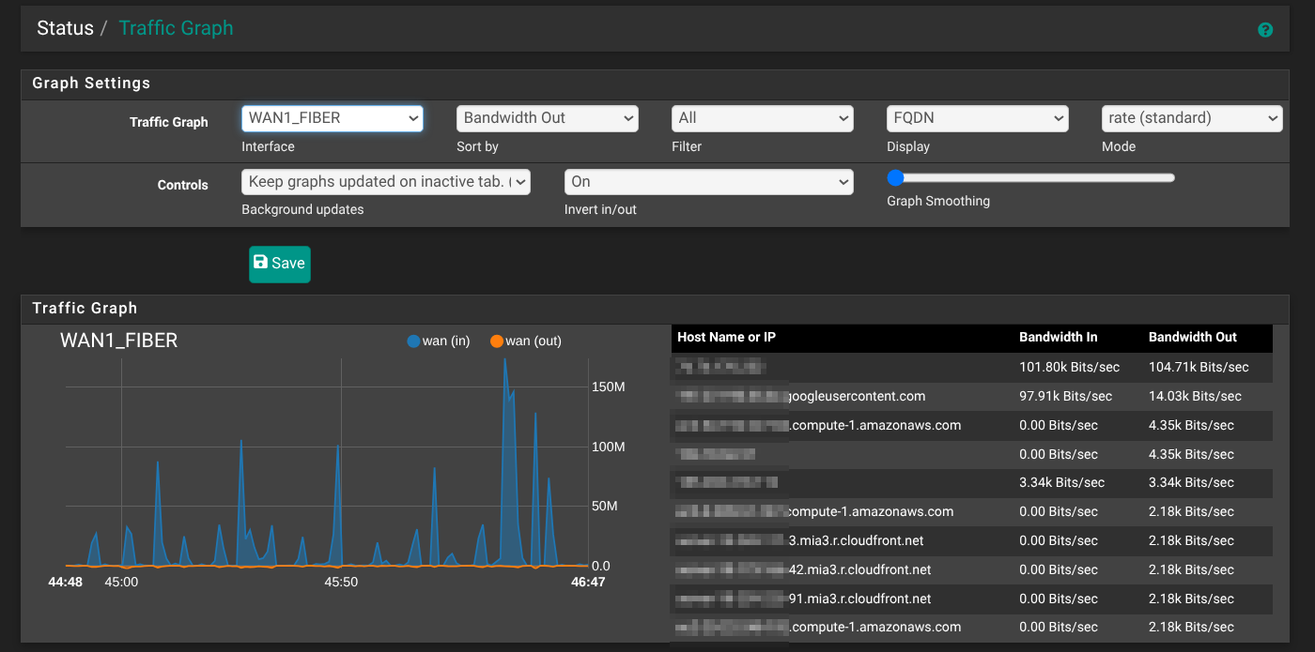Open the Mode dropdown rate (standard)
Screen dimensions: 1315x652
coord(1192,118)
